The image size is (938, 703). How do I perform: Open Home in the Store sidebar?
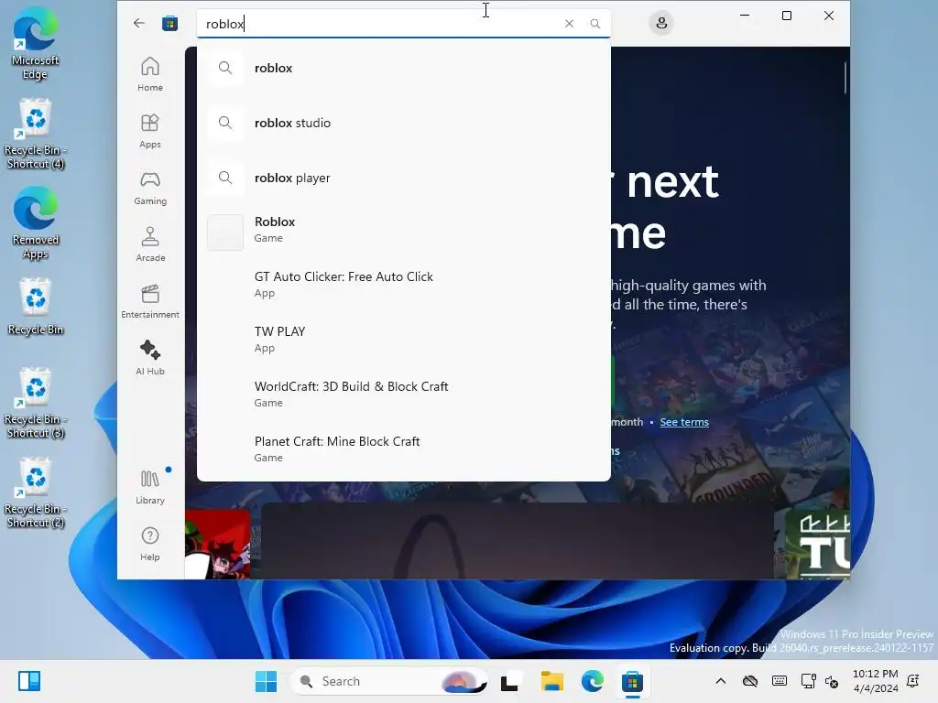[150, 74]
